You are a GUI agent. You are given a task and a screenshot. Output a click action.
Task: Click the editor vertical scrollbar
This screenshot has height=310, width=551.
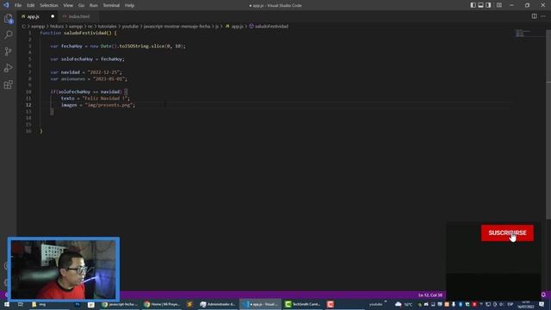[x=548, y=123]
